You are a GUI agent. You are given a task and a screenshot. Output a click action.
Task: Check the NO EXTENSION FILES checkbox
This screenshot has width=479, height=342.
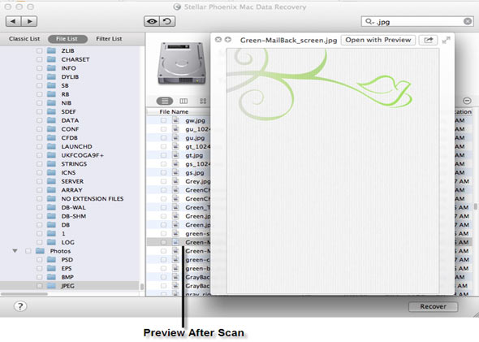click(40, 199)
